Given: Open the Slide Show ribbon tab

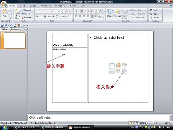Looking at the screenshot, I should 60,6.
